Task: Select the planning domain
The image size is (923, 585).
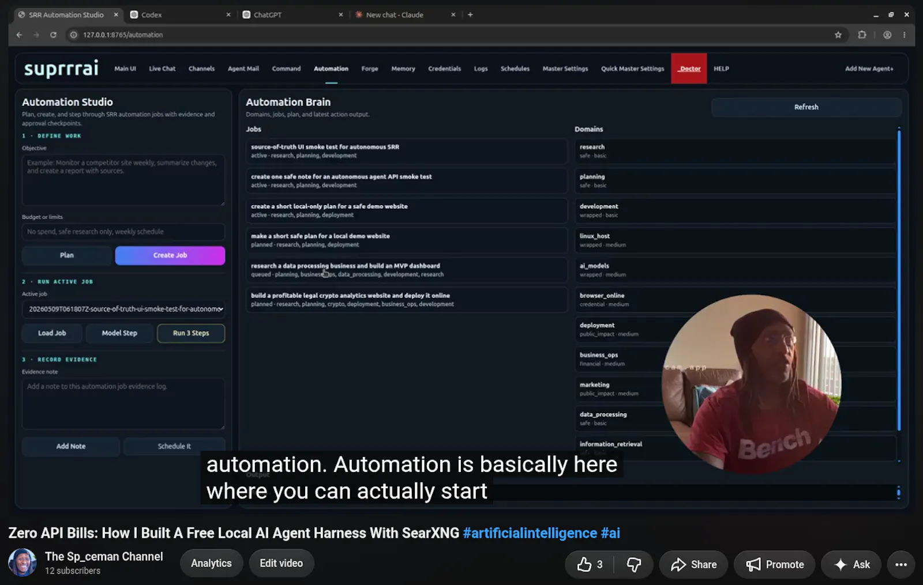Action: 736,181
